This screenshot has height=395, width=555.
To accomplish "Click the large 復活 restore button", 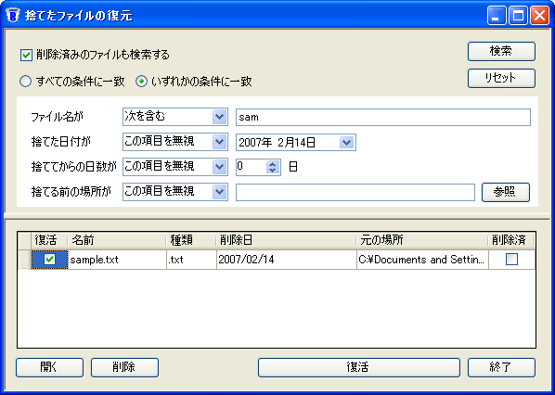I will [x=359, y=367].
